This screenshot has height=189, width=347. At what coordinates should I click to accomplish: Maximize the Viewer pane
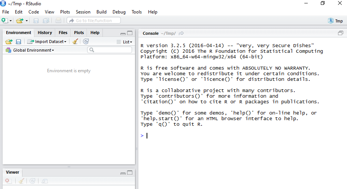click(x=130, y=173)
